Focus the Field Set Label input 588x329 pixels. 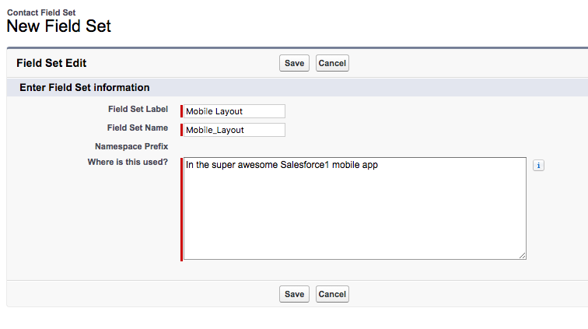(x=234, y=111)
